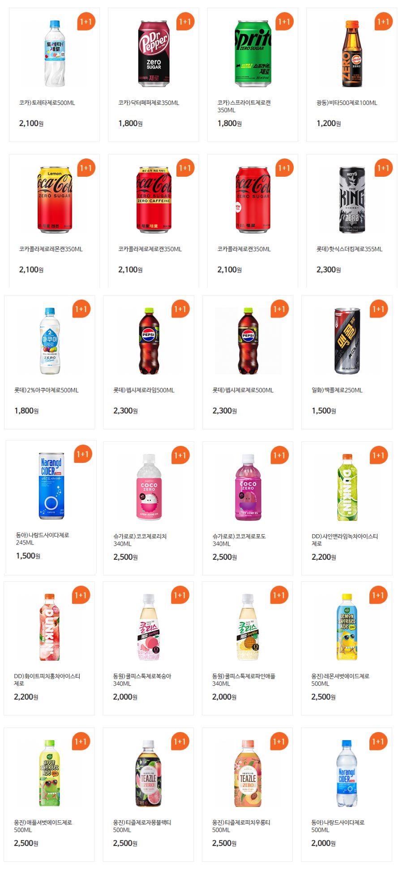Open the Toreta Zero 500ML bottle image
Viewport: 403px width, 885px height.
[x=55, y=53]
